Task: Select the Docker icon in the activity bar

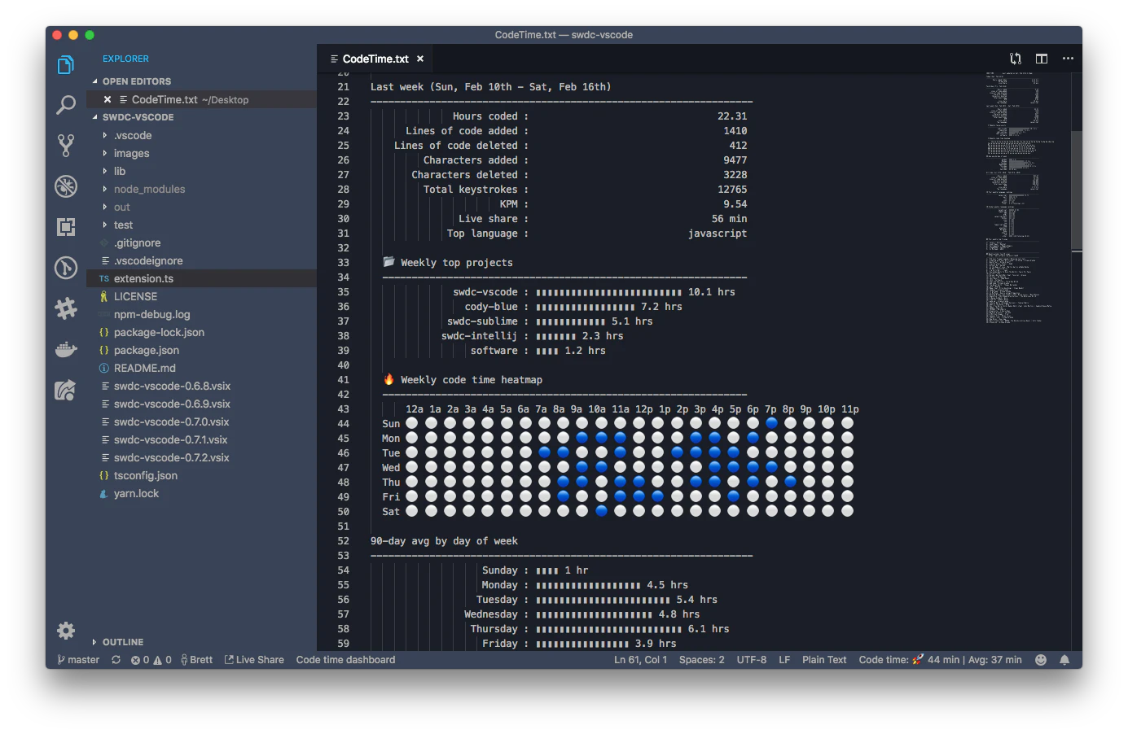Action: pos(65,349)
